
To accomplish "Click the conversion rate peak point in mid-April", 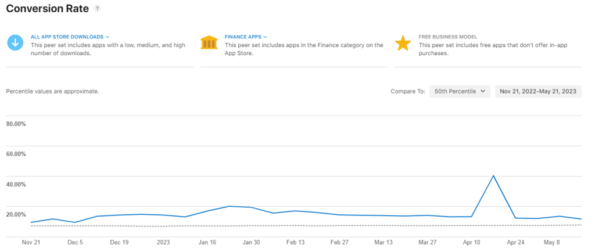I will (x=493, y=175).
